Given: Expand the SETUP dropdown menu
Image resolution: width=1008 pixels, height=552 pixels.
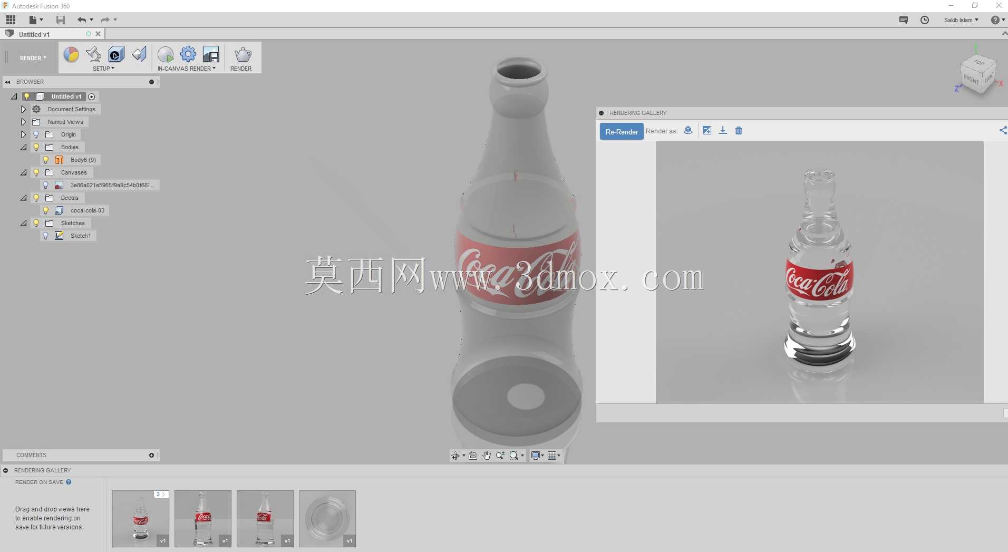Looking at the screenshot, I should click(x=103, y=69).
